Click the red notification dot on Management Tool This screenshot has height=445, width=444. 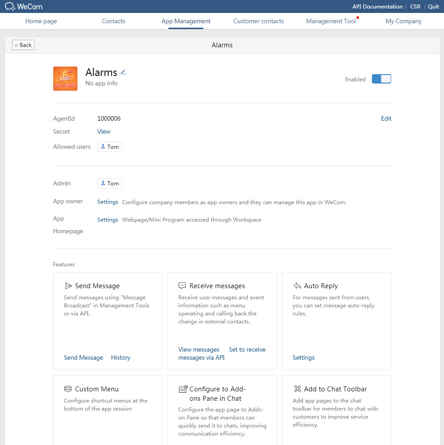tap(358, 17)
